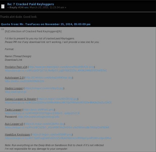Open the HawkEye Keylogger imgur image link

[52, 135]
